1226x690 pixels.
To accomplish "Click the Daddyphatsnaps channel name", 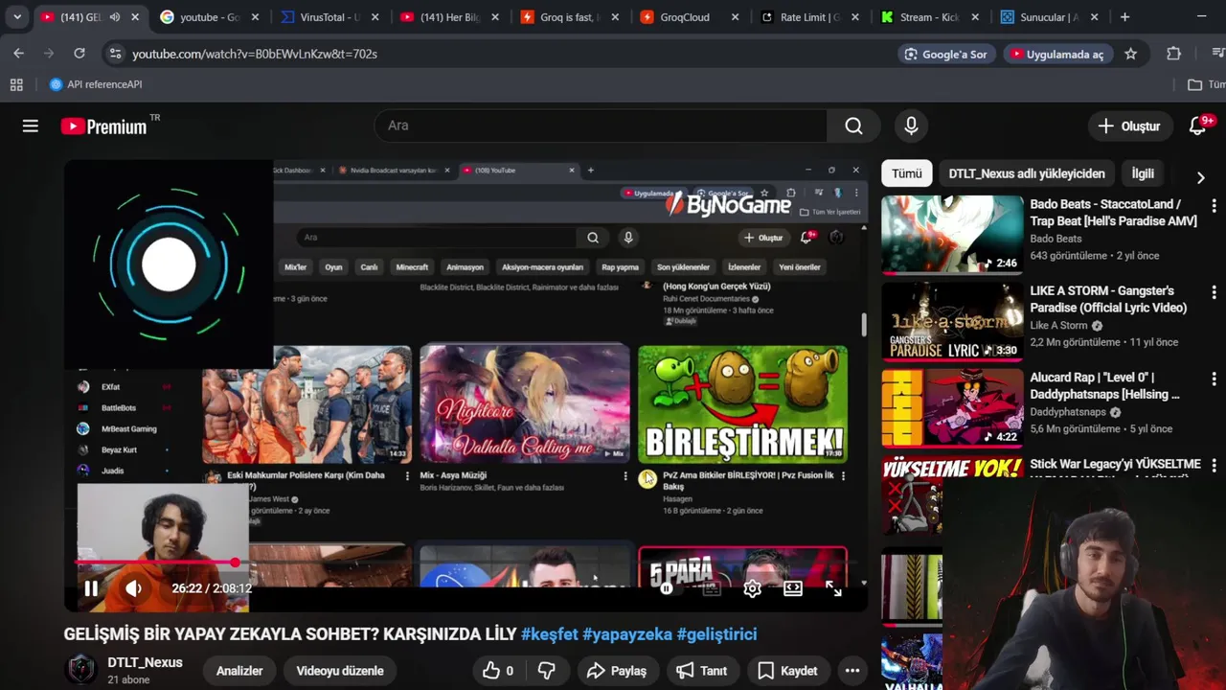I will [1069, 412].
